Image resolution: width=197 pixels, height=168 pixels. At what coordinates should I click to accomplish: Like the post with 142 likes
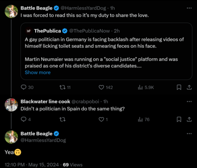pyautogui.click(x=106, y=87)
